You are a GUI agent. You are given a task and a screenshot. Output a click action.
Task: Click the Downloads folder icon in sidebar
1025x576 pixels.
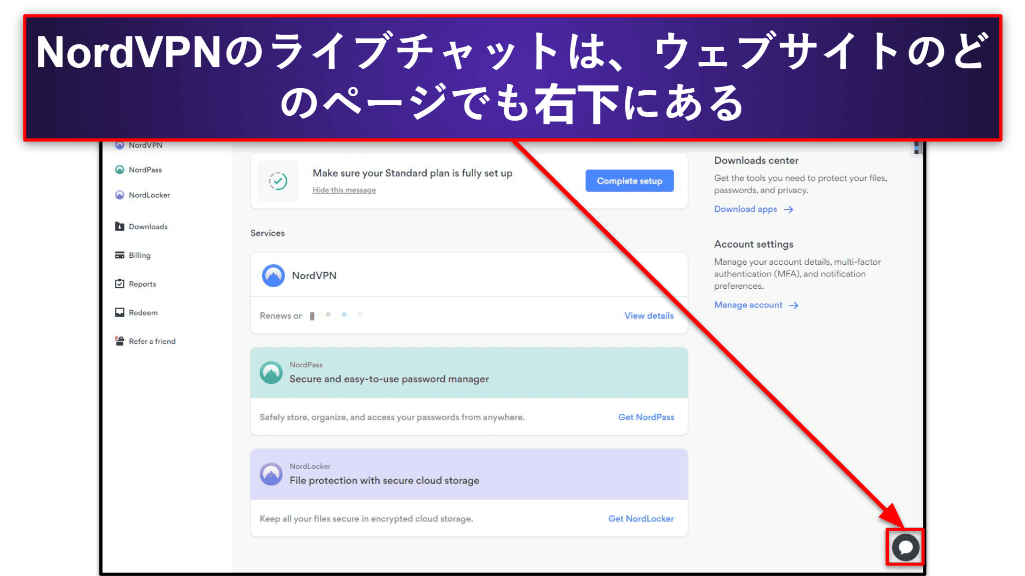click(x=120, y=226)
